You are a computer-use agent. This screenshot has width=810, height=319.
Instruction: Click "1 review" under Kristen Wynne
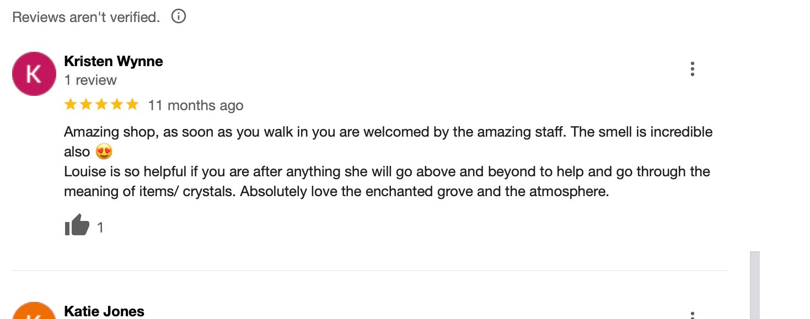pyautogui.click(x=90, y=80)
